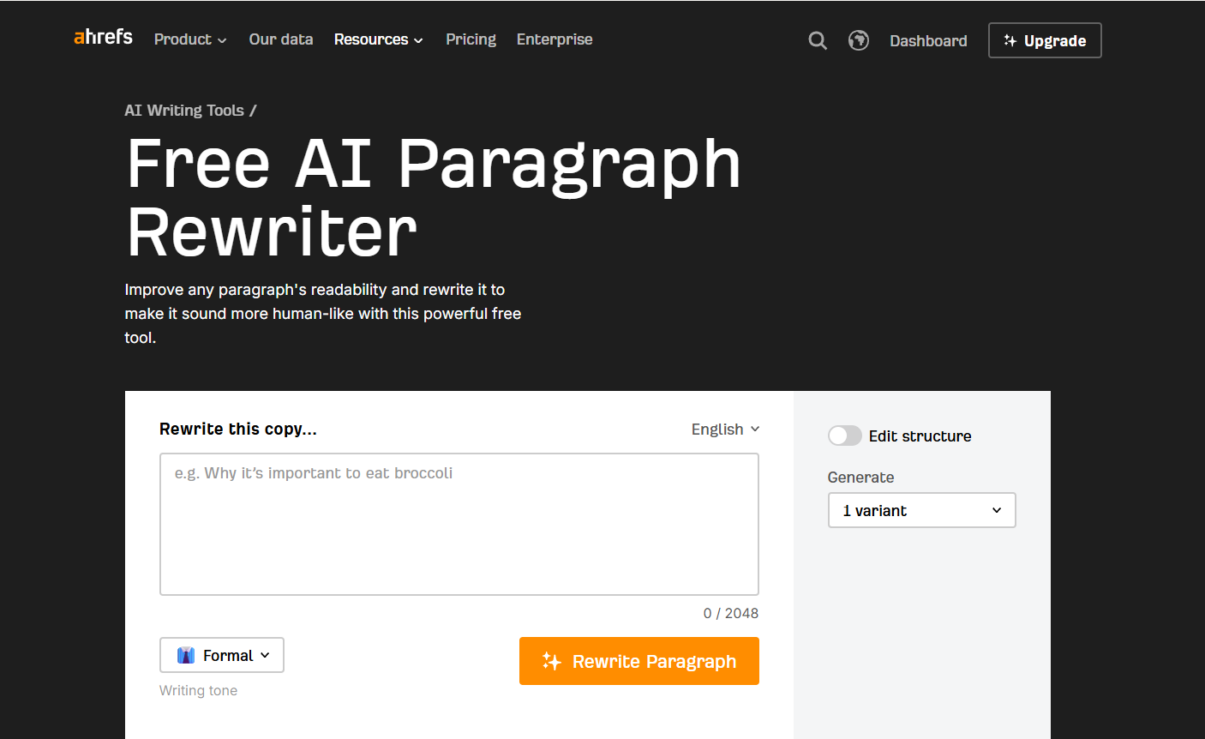This screenshot has width=1205, height=739.
Task: Open the Pricing page
Action: 471,39
